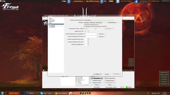Click the Facebook logo icon at top
Image resolution: width=170 pixels, height=95 pixels.
(136, 2)
